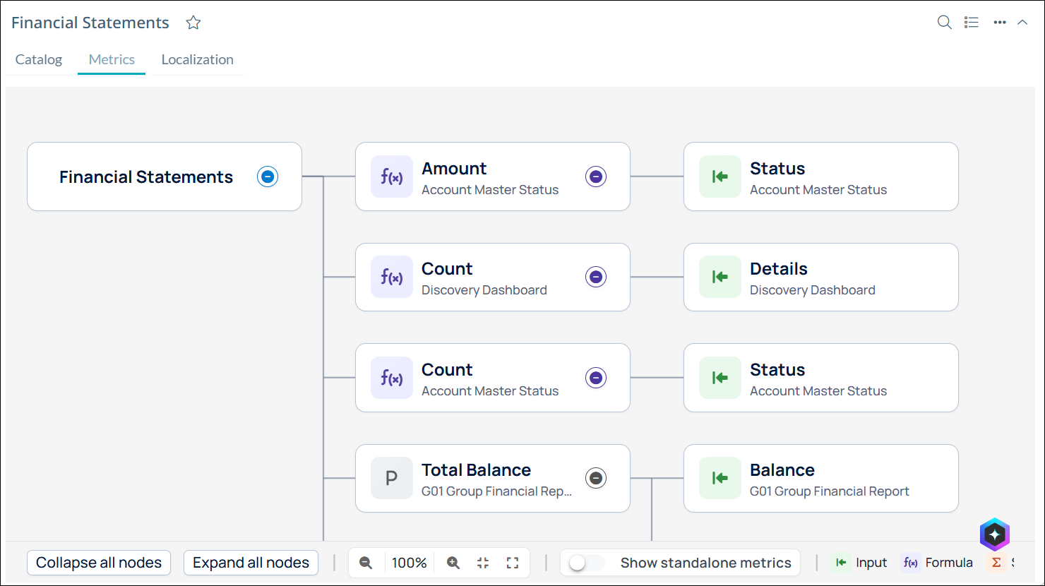Click the fullscreen corners icon
This screenshot has width=1045, height=586.
(513, 563)
